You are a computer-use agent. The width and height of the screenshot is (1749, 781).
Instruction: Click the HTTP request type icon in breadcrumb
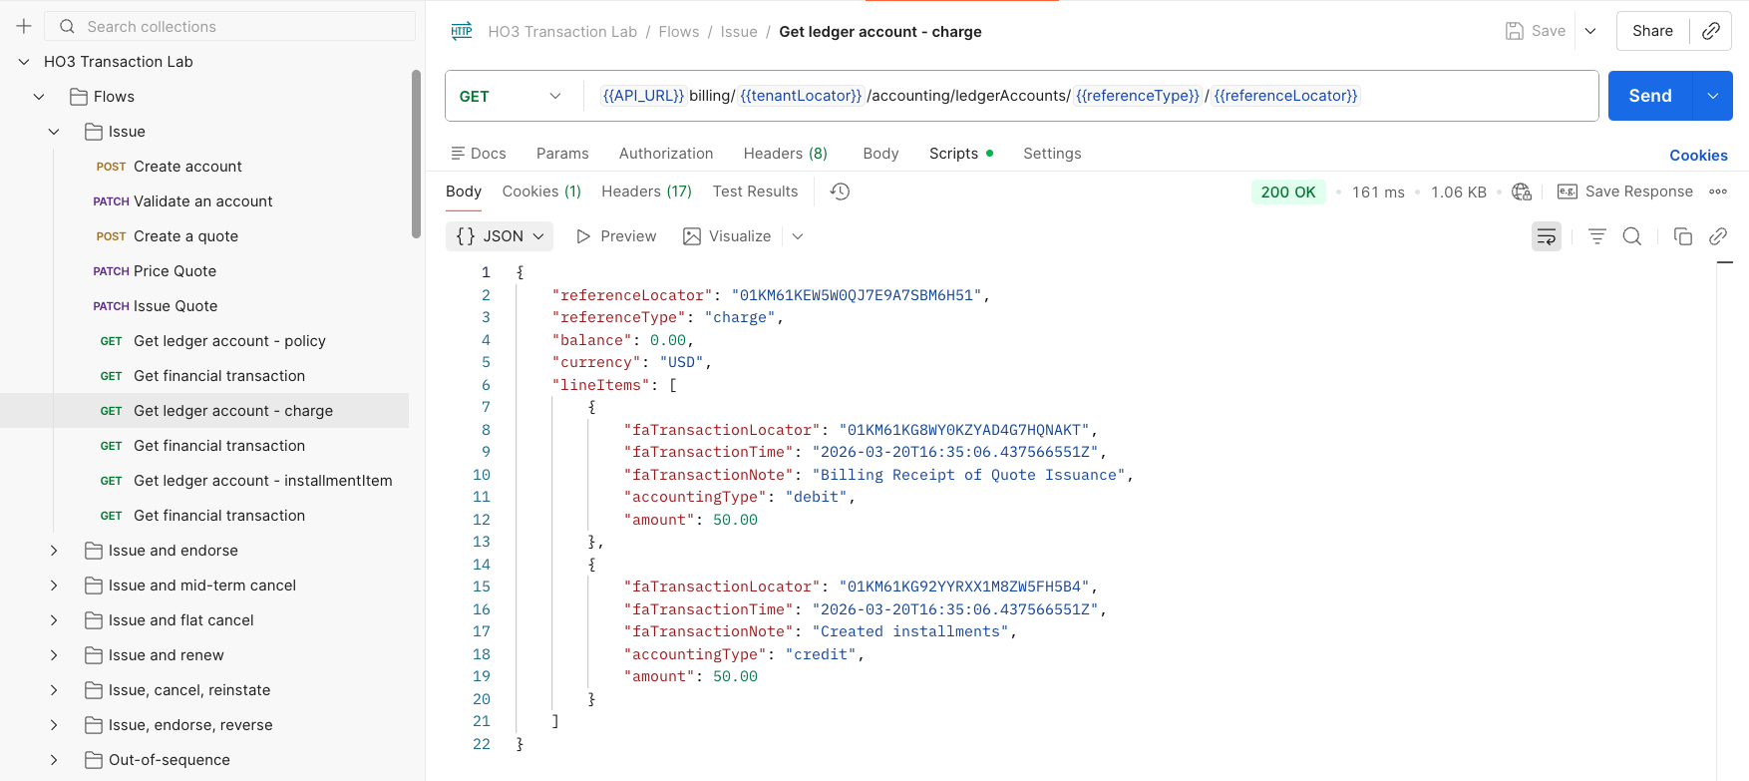coord(462,31)
